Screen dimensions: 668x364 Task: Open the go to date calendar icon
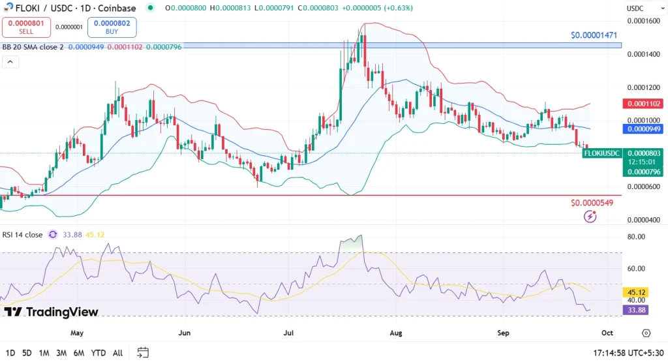click(143, 353)
